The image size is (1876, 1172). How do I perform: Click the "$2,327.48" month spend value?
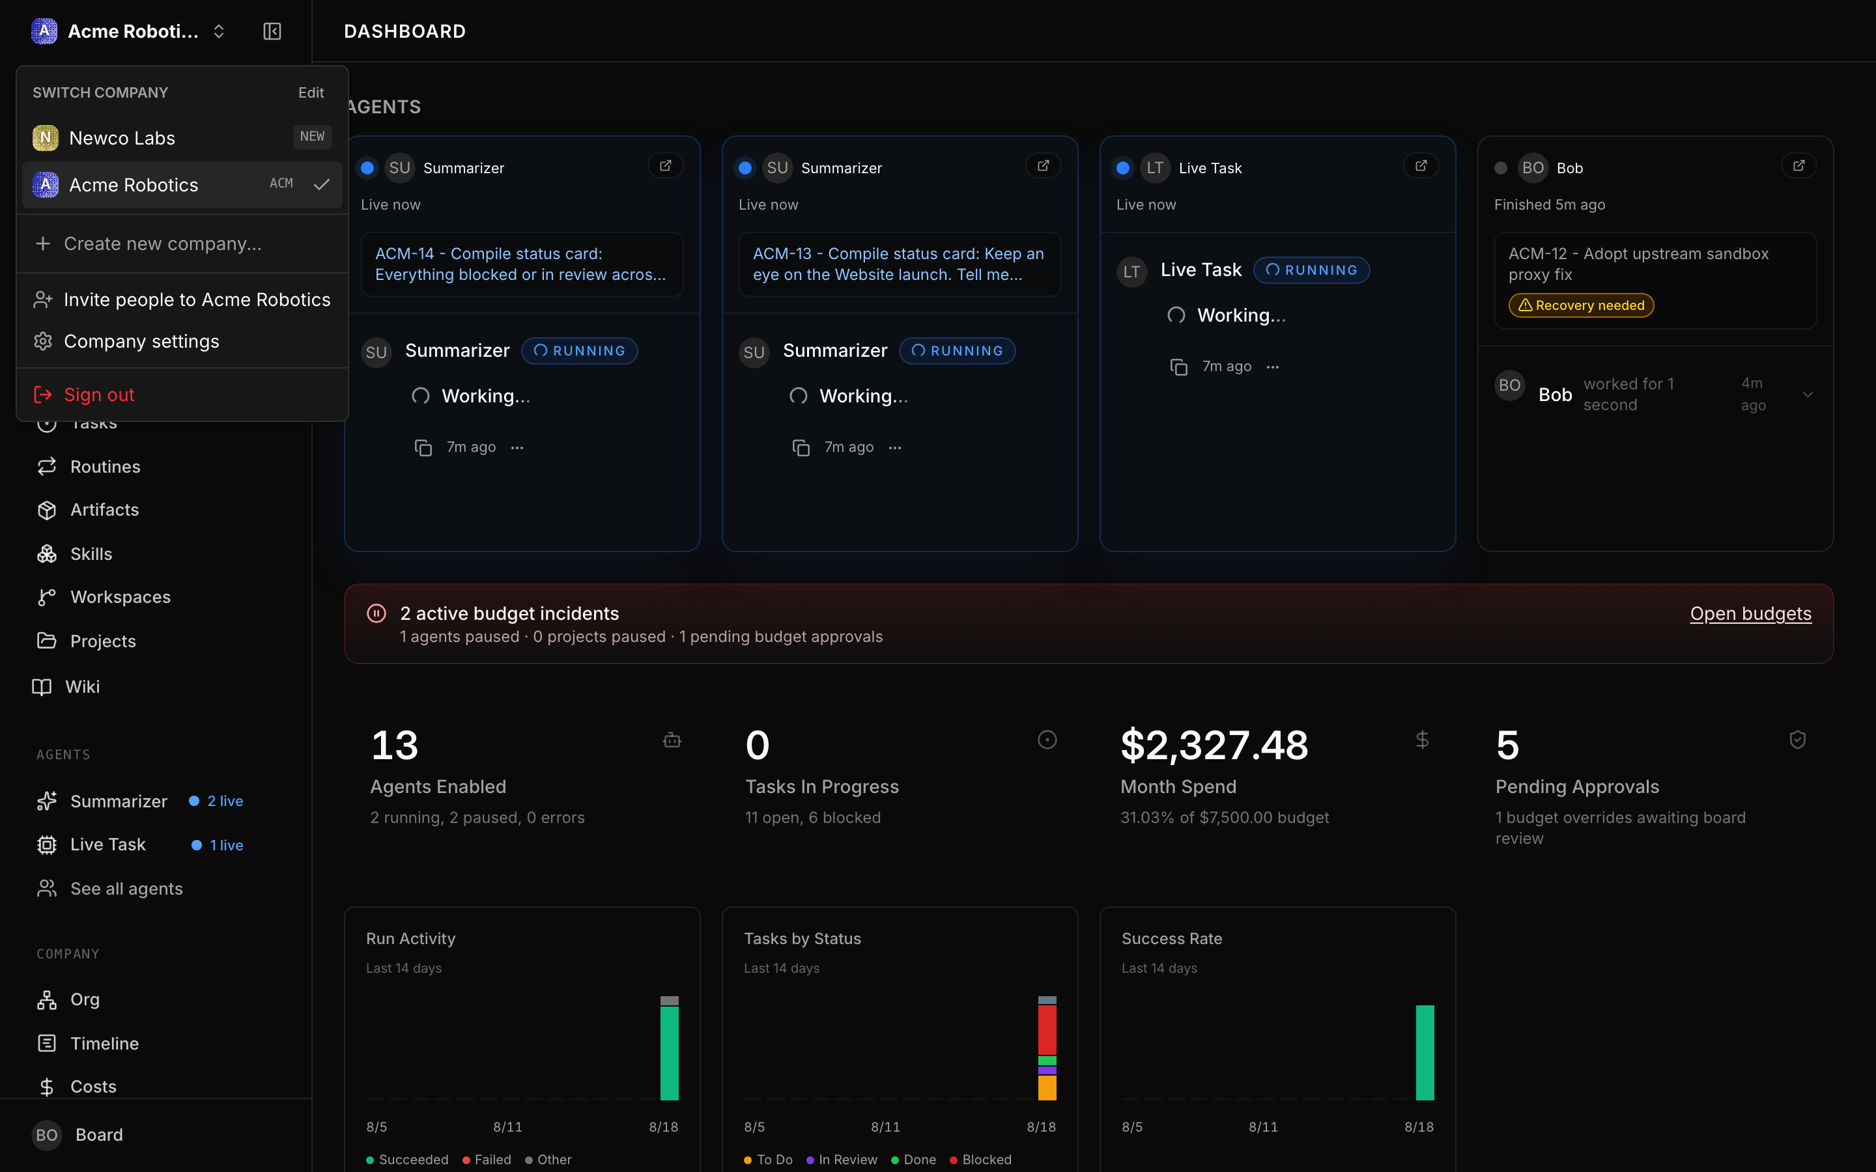point(1215,745)
